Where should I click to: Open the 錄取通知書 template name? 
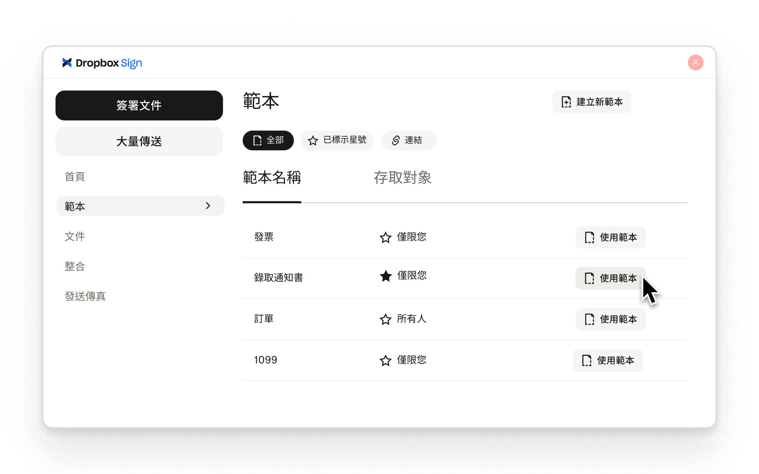click(278, 277)
